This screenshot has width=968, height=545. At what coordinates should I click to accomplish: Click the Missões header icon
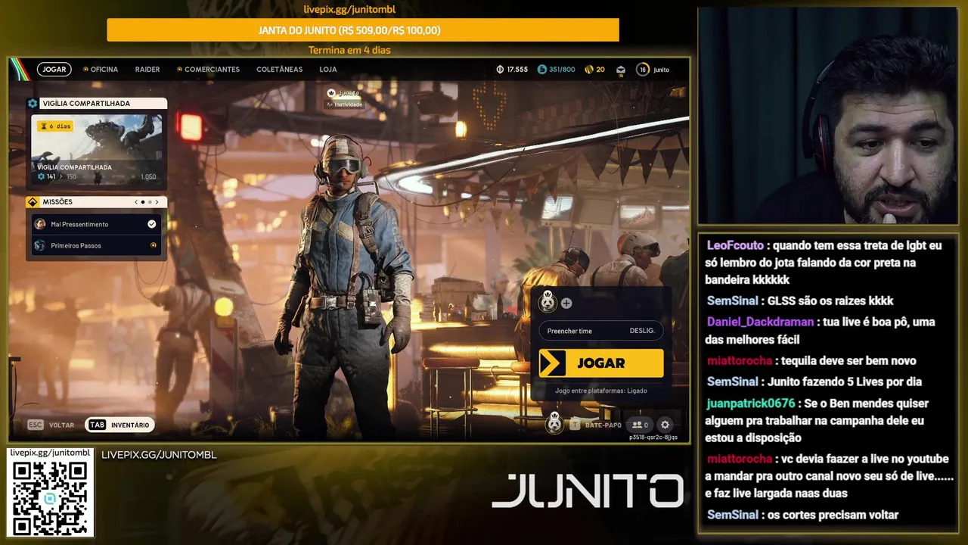(x=33, y=202)
